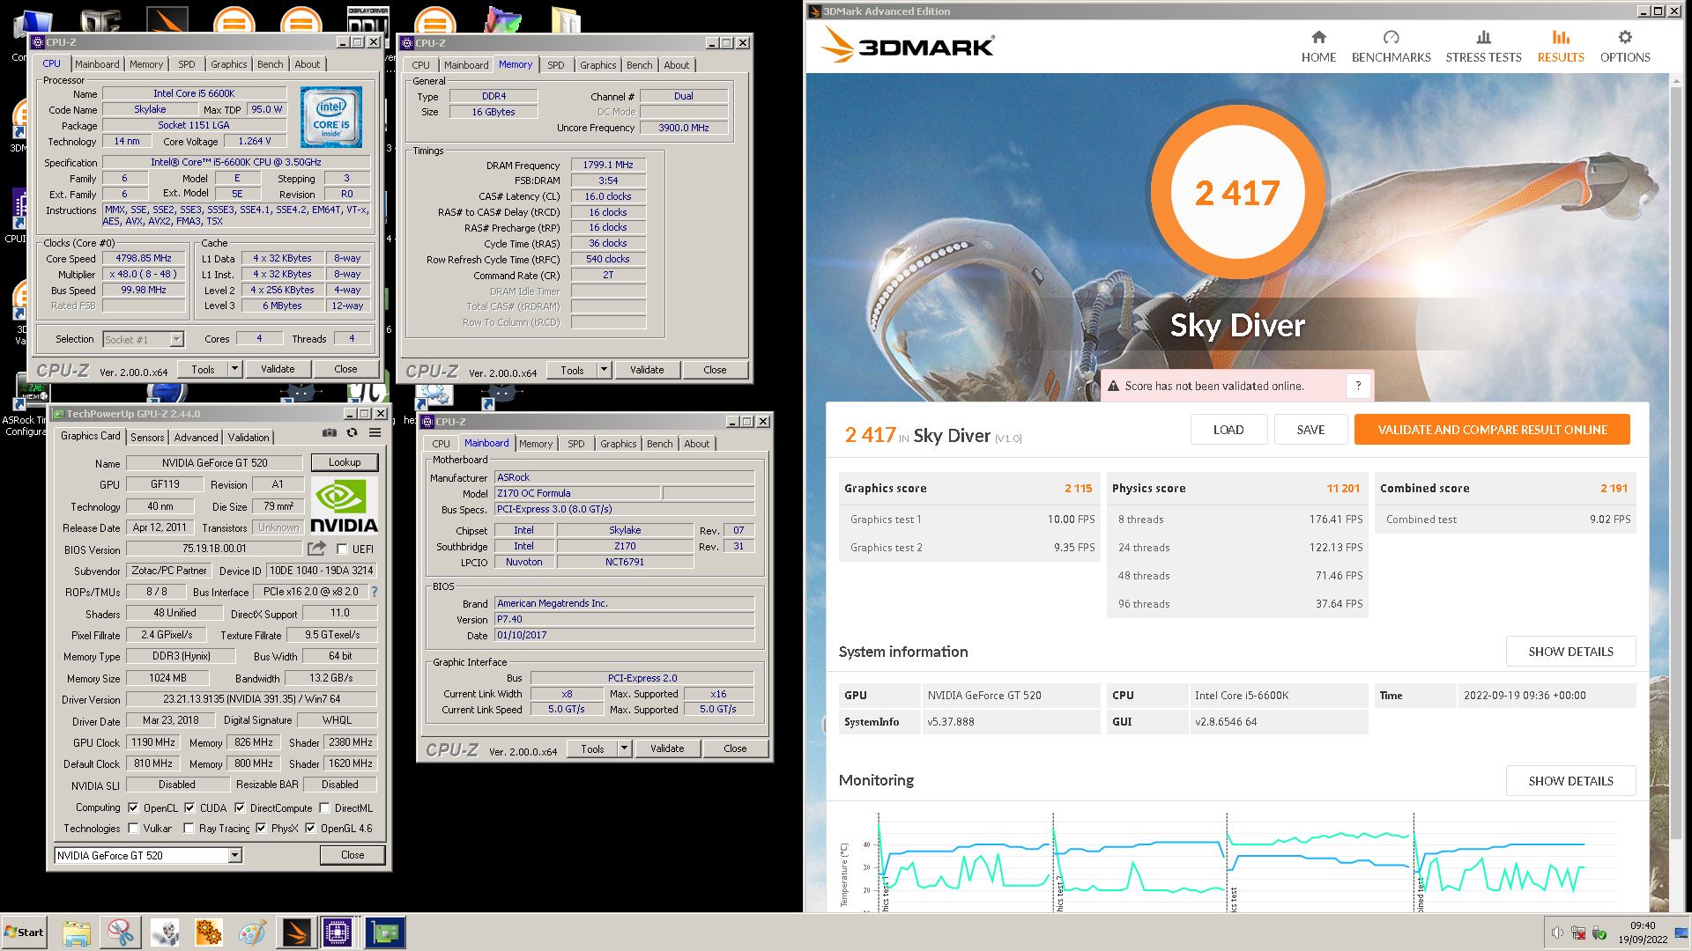This screenshot has width=1692, height=951.
Task: Switch to 3DMark via taskbar button
Action: [297, 932]
